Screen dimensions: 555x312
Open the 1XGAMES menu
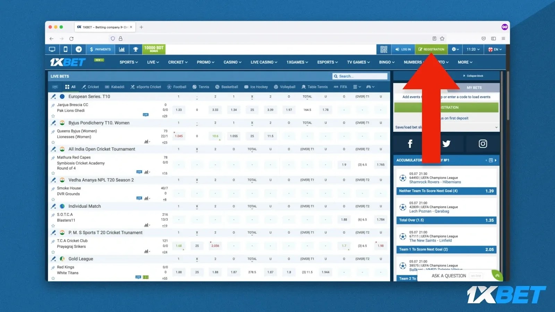pyautogui.click(x=297, y=62)
